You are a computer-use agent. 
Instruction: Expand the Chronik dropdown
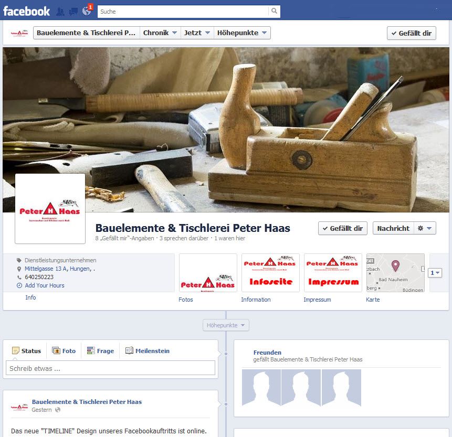(x=160, y=33)
